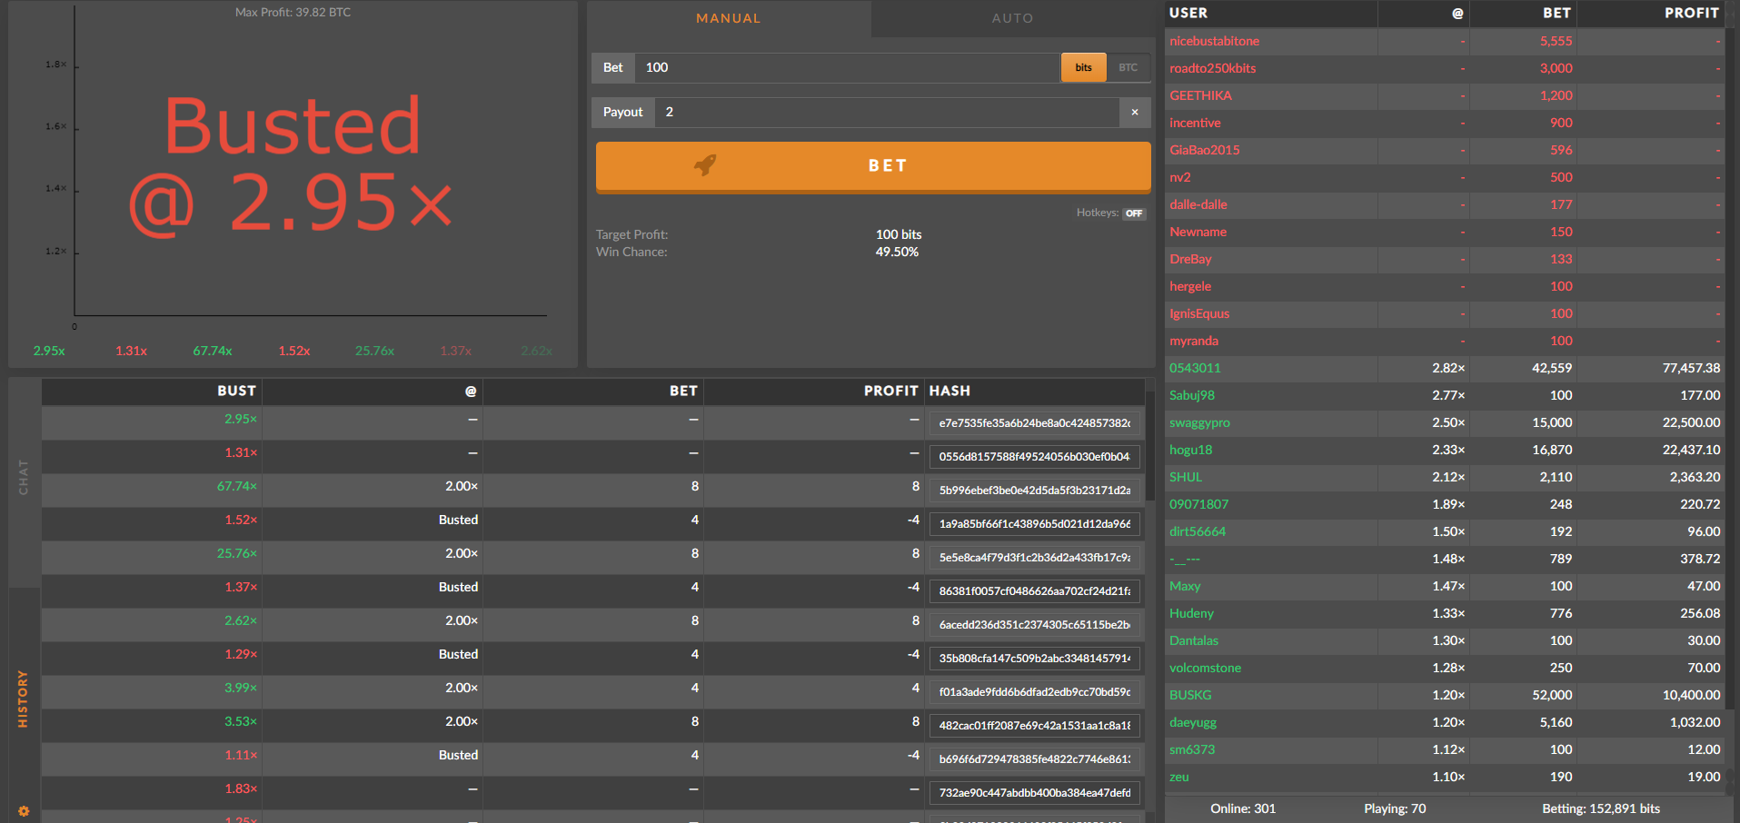Open player 0543011's profile
The width and height of the screenshot is (1740, 823).
1195,368
